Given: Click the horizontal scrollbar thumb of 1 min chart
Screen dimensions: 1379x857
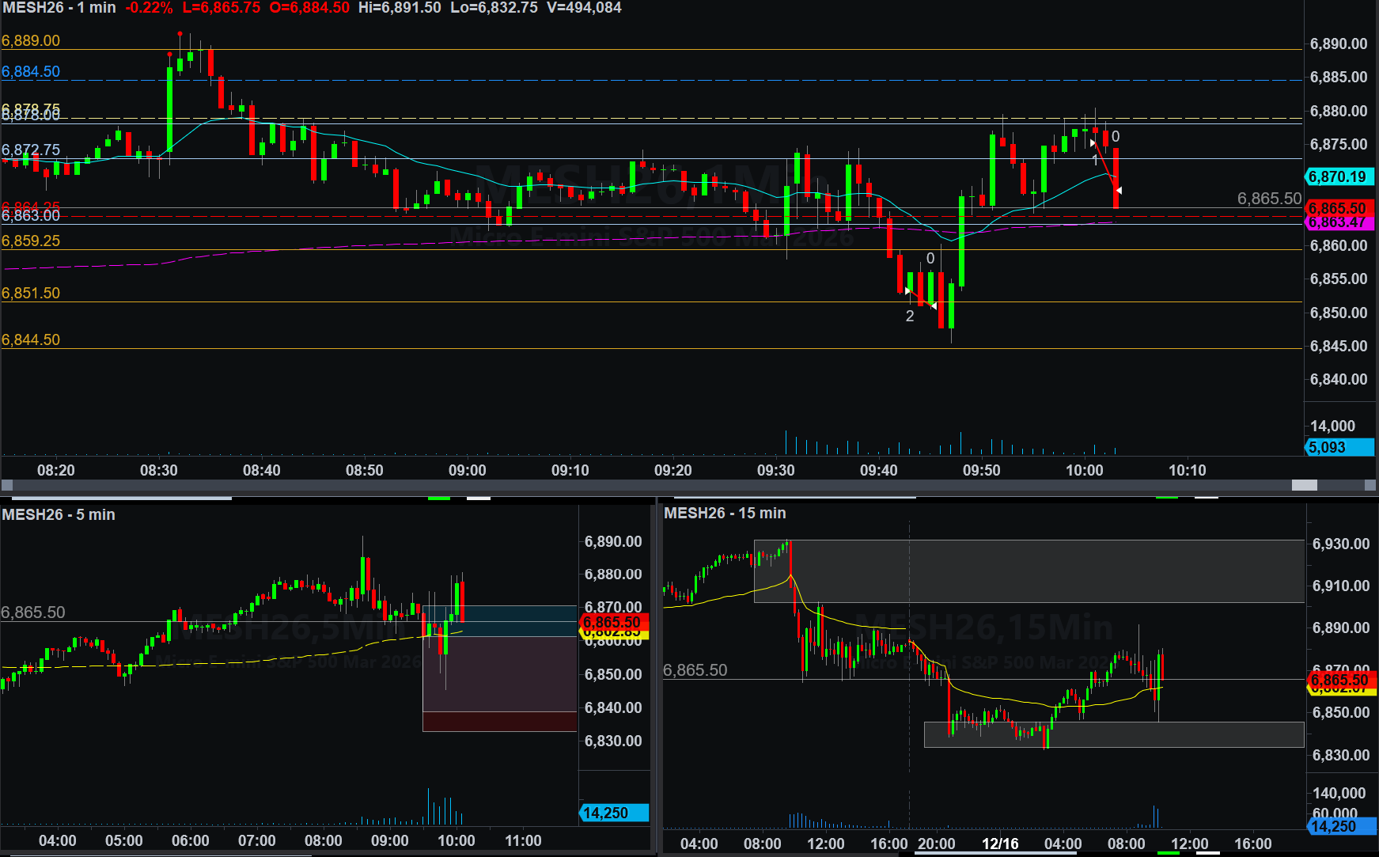Looking at the screenshot, I should pyautogui.click(x=1304, y=485).
